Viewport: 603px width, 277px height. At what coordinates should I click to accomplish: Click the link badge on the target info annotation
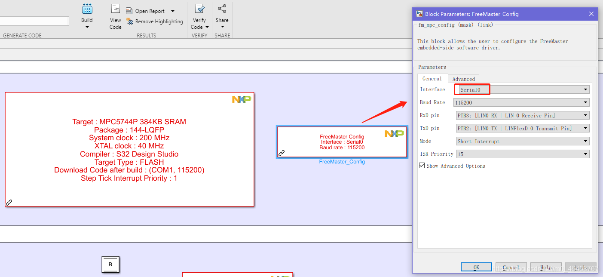click(9, 203)
